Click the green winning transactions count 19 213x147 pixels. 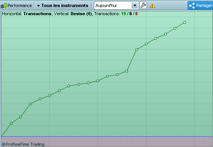(x=123, y=14)
